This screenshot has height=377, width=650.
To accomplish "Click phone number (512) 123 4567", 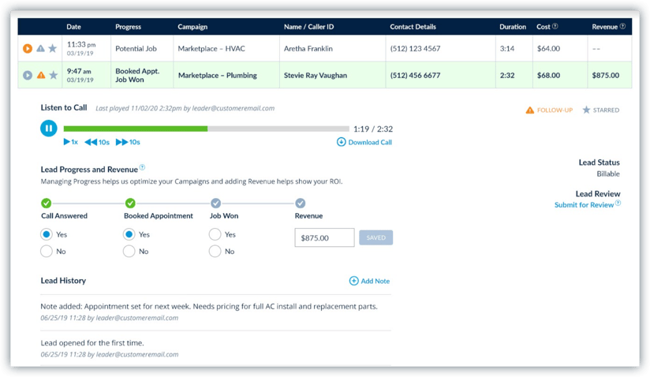I will 415,48.
